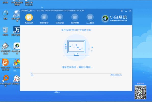
Task: Click the 小白装机工具 version title text
Action: (x=52, y=11)
